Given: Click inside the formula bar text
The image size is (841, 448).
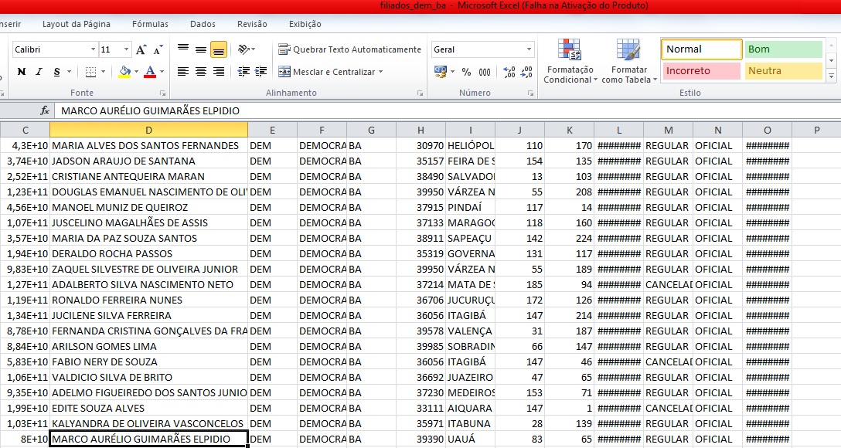Looking at the screenshot, I should pos(150,111).
